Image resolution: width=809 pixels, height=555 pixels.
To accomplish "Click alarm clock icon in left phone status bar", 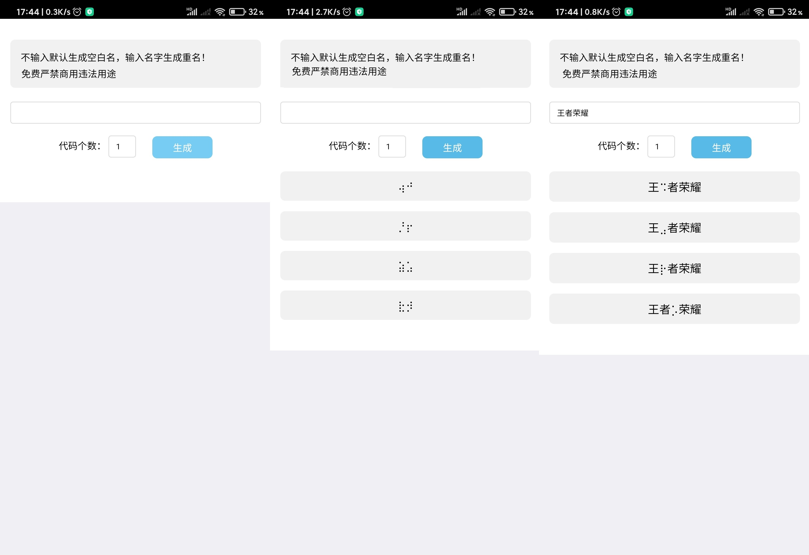I will [x=77, y=12].
